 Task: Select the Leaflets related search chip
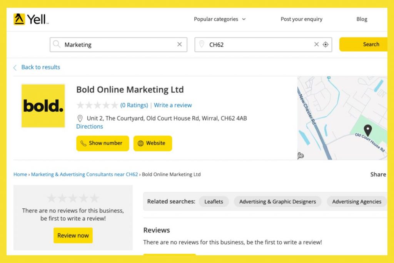tap(214, 201)
